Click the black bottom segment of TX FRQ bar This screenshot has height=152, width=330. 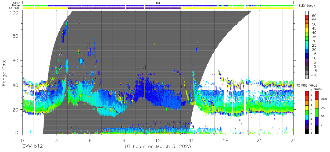[307, 132]
